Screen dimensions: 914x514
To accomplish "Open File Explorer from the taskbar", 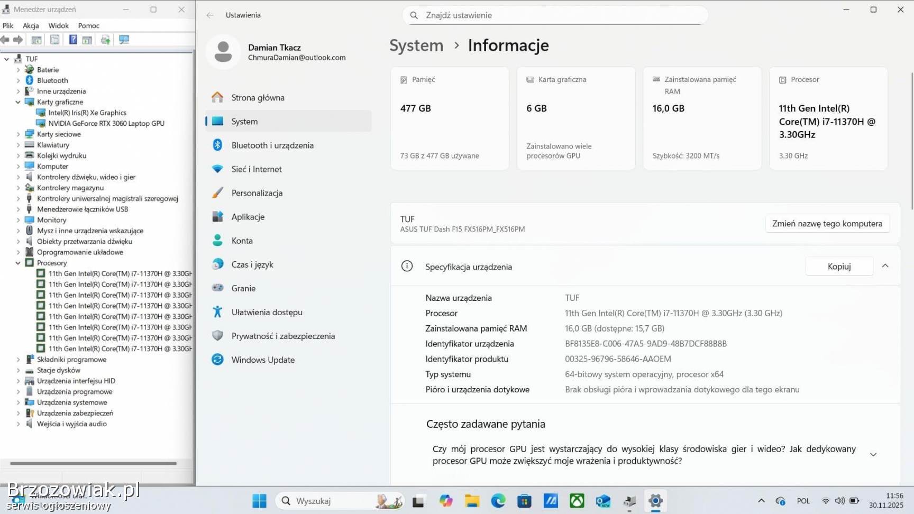I will click(472, 501).
